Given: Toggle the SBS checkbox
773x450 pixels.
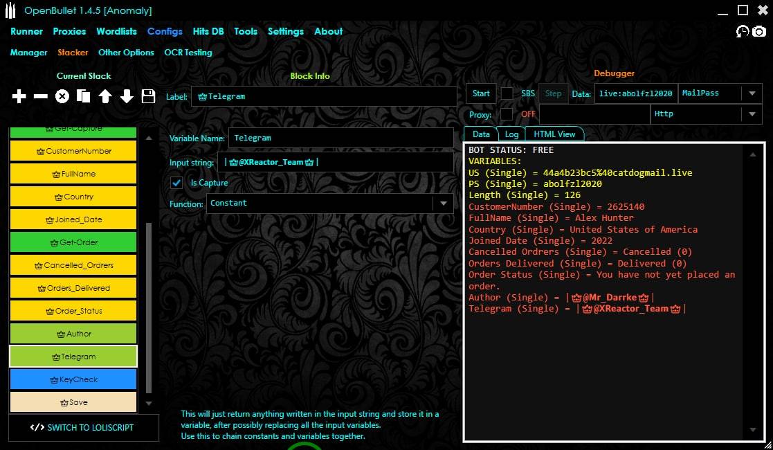Looking at the screenshot, I should pyautogui.click(x=507, y=93).
